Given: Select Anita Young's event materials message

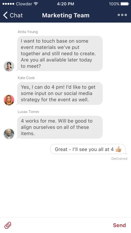Looking at the screenshot, I should point(60,54).
